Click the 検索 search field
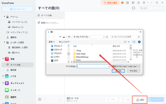 click(x=151, y=8)
